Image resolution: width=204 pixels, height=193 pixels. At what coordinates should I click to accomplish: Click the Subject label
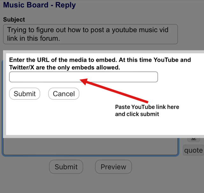tap(14, 19)
